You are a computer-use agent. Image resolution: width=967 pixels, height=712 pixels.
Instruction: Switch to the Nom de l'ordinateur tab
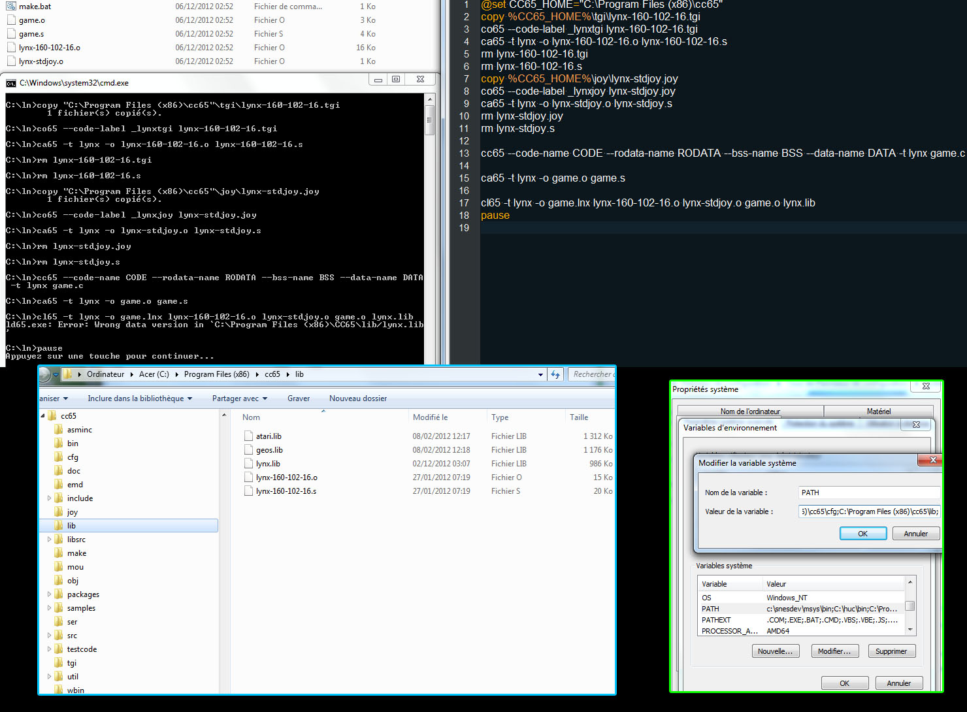(x=750, y=412)
